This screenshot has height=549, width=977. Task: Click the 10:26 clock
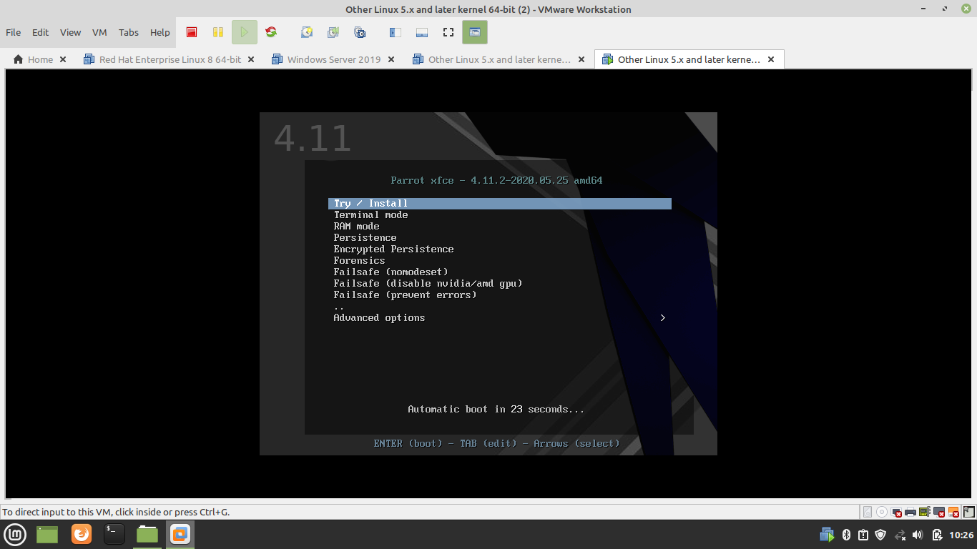[961, 535]
